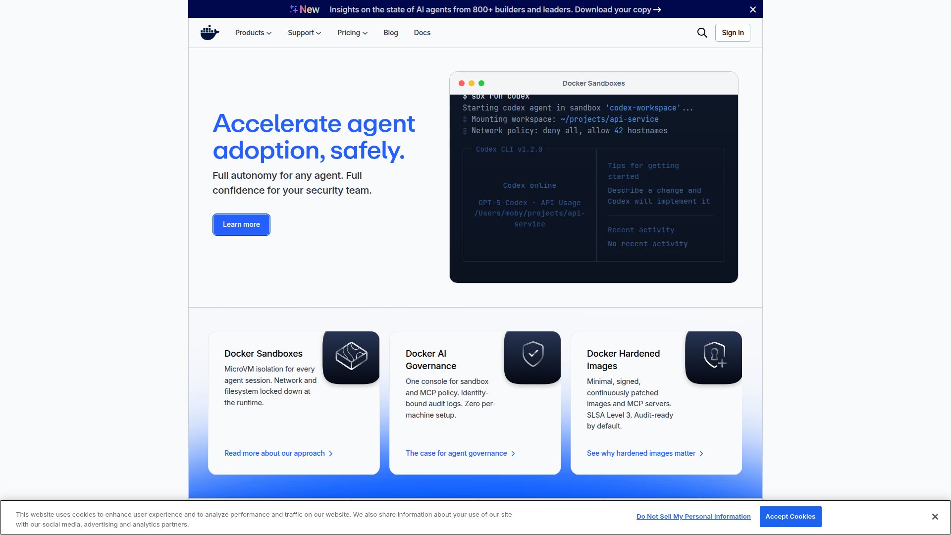
Task: Click the GPT-5-Codex · API Usage line
Action: (529, 203)
